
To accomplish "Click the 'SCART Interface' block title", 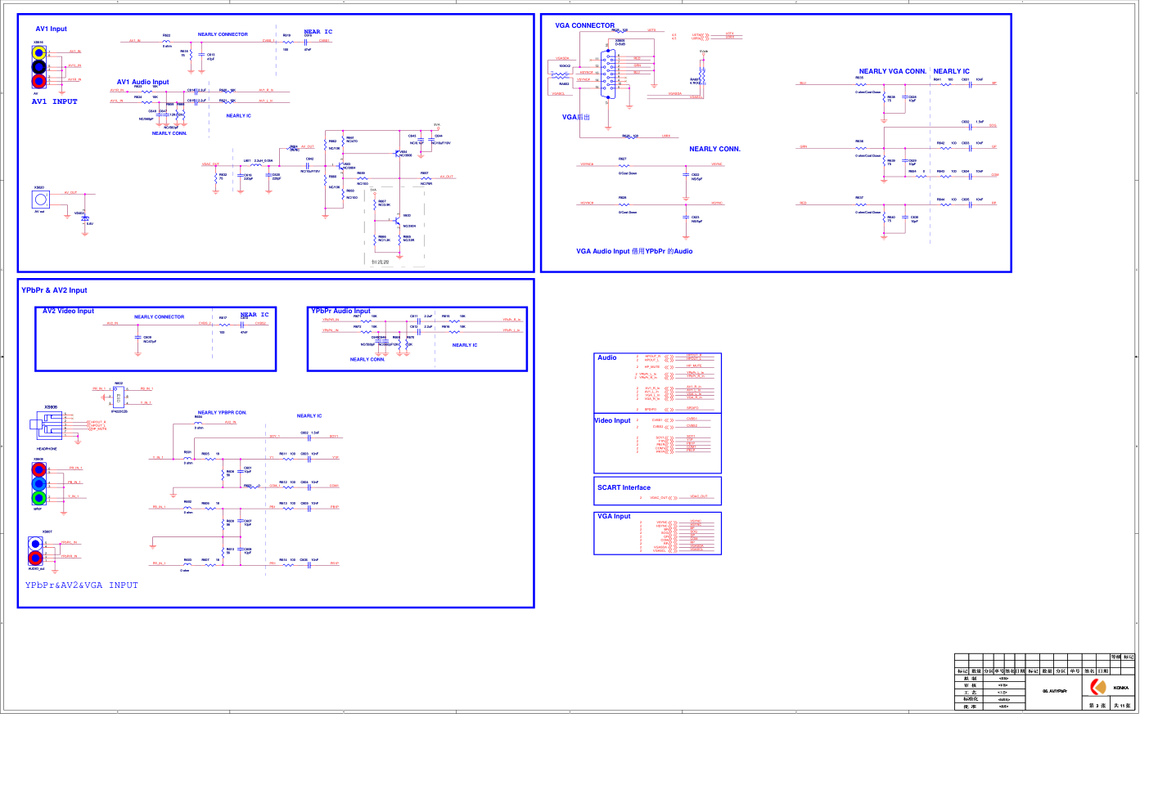I will tap(624, 487).
